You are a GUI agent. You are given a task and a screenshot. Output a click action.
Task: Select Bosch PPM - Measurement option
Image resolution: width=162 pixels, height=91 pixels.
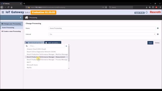(46, 57)
